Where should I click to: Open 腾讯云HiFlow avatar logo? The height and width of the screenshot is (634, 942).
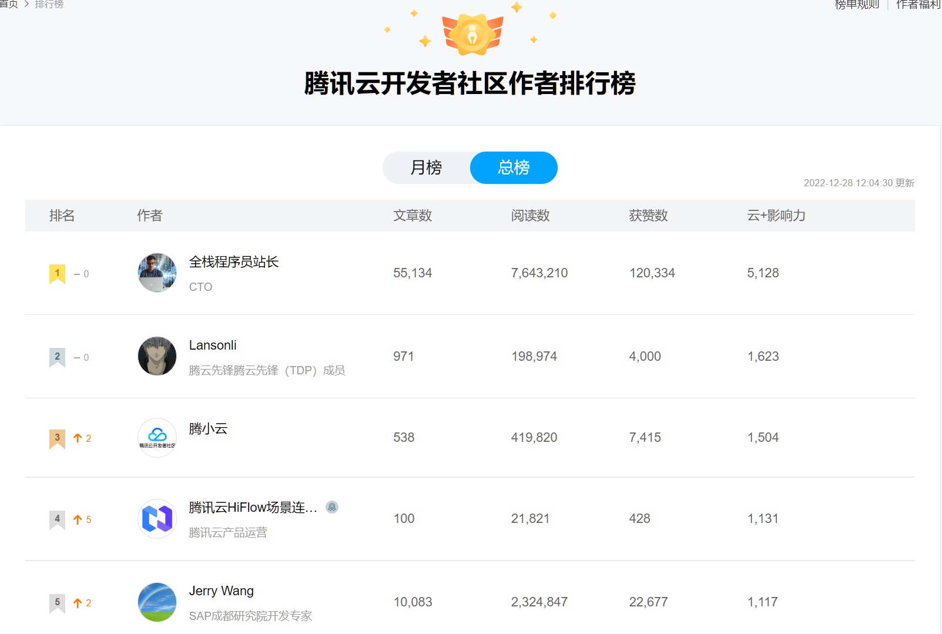157,518
